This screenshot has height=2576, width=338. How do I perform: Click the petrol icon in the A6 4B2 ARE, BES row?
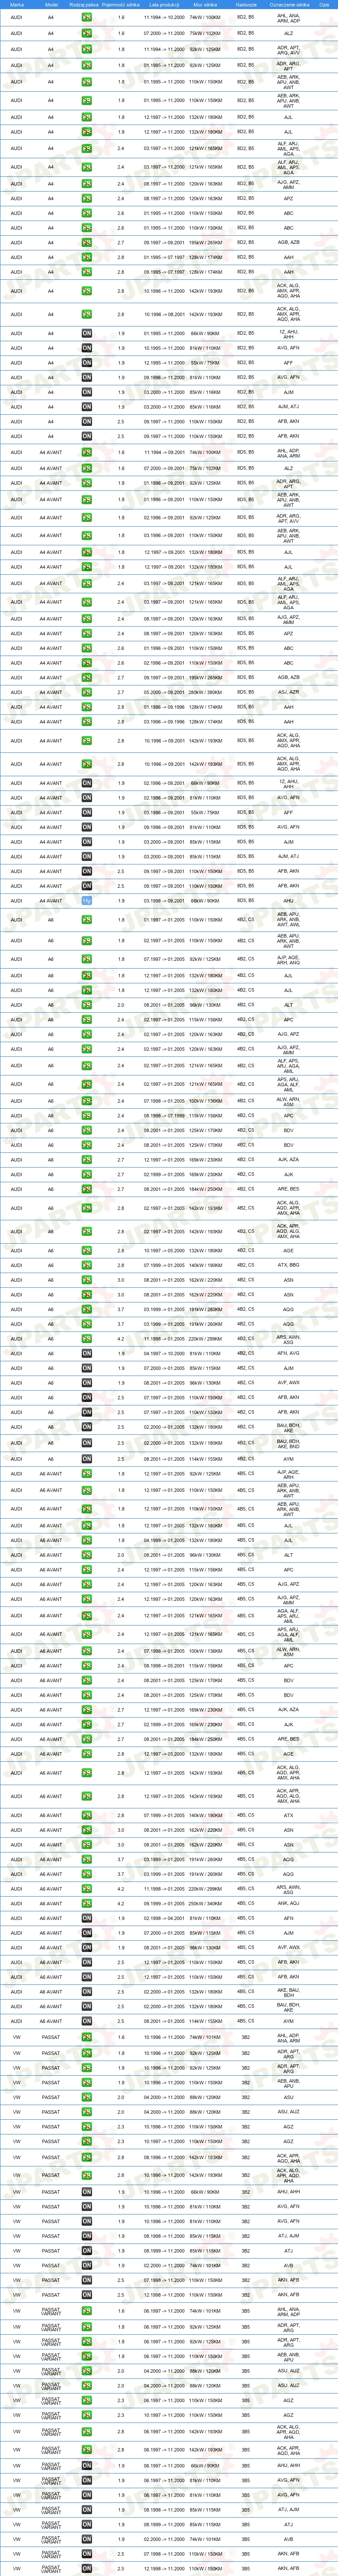coord(87,1189)
